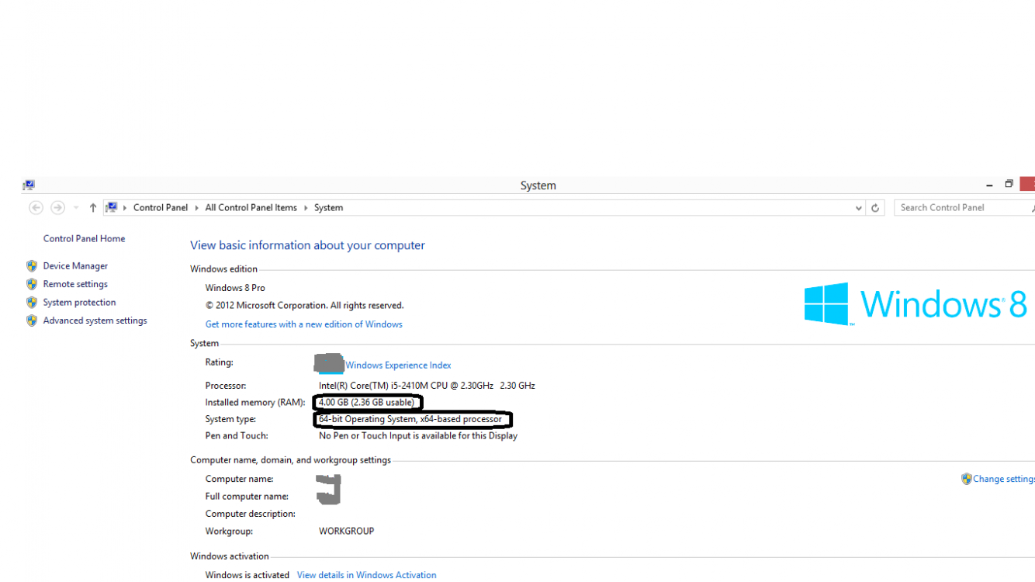1035x582 pixels.
Task: Restore down the System window
Action: point(1009,185)
